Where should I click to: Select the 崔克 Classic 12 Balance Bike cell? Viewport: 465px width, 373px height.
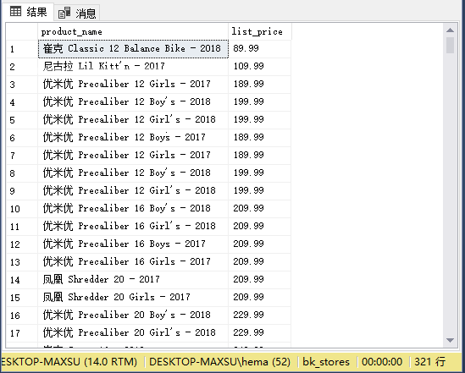133,48
